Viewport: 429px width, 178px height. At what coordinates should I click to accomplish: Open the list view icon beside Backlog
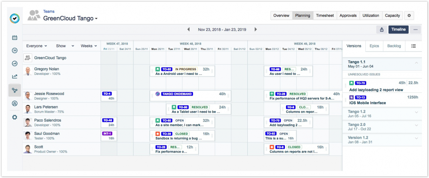coord(413,46)
